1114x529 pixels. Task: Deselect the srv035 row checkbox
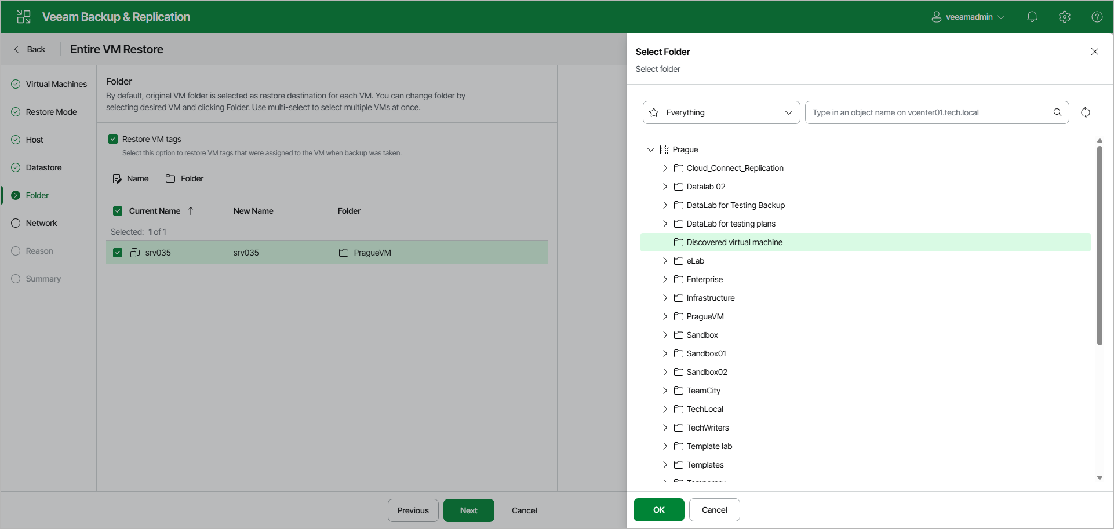(118, 252)
